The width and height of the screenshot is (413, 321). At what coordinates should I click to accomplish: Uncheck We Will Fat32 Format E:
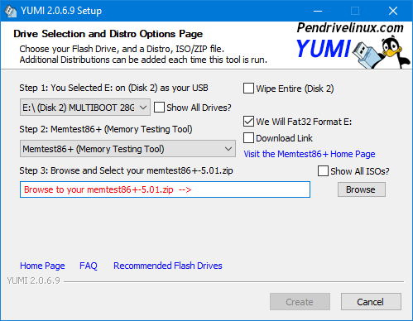pos(248,122)
